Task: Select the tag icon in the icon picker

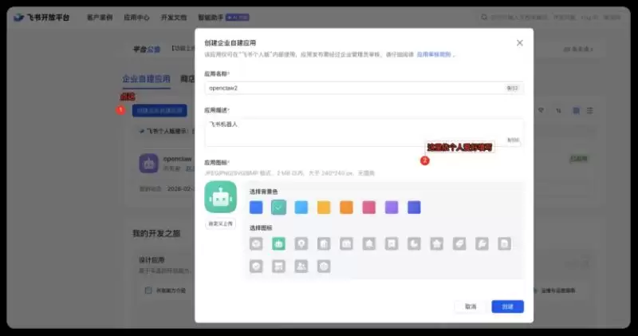Action: point(459,243)
